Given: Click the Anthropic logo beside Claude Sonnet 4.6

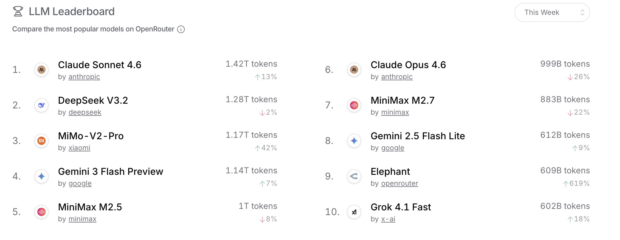Looking at the screenshot, I should (41, 70).
